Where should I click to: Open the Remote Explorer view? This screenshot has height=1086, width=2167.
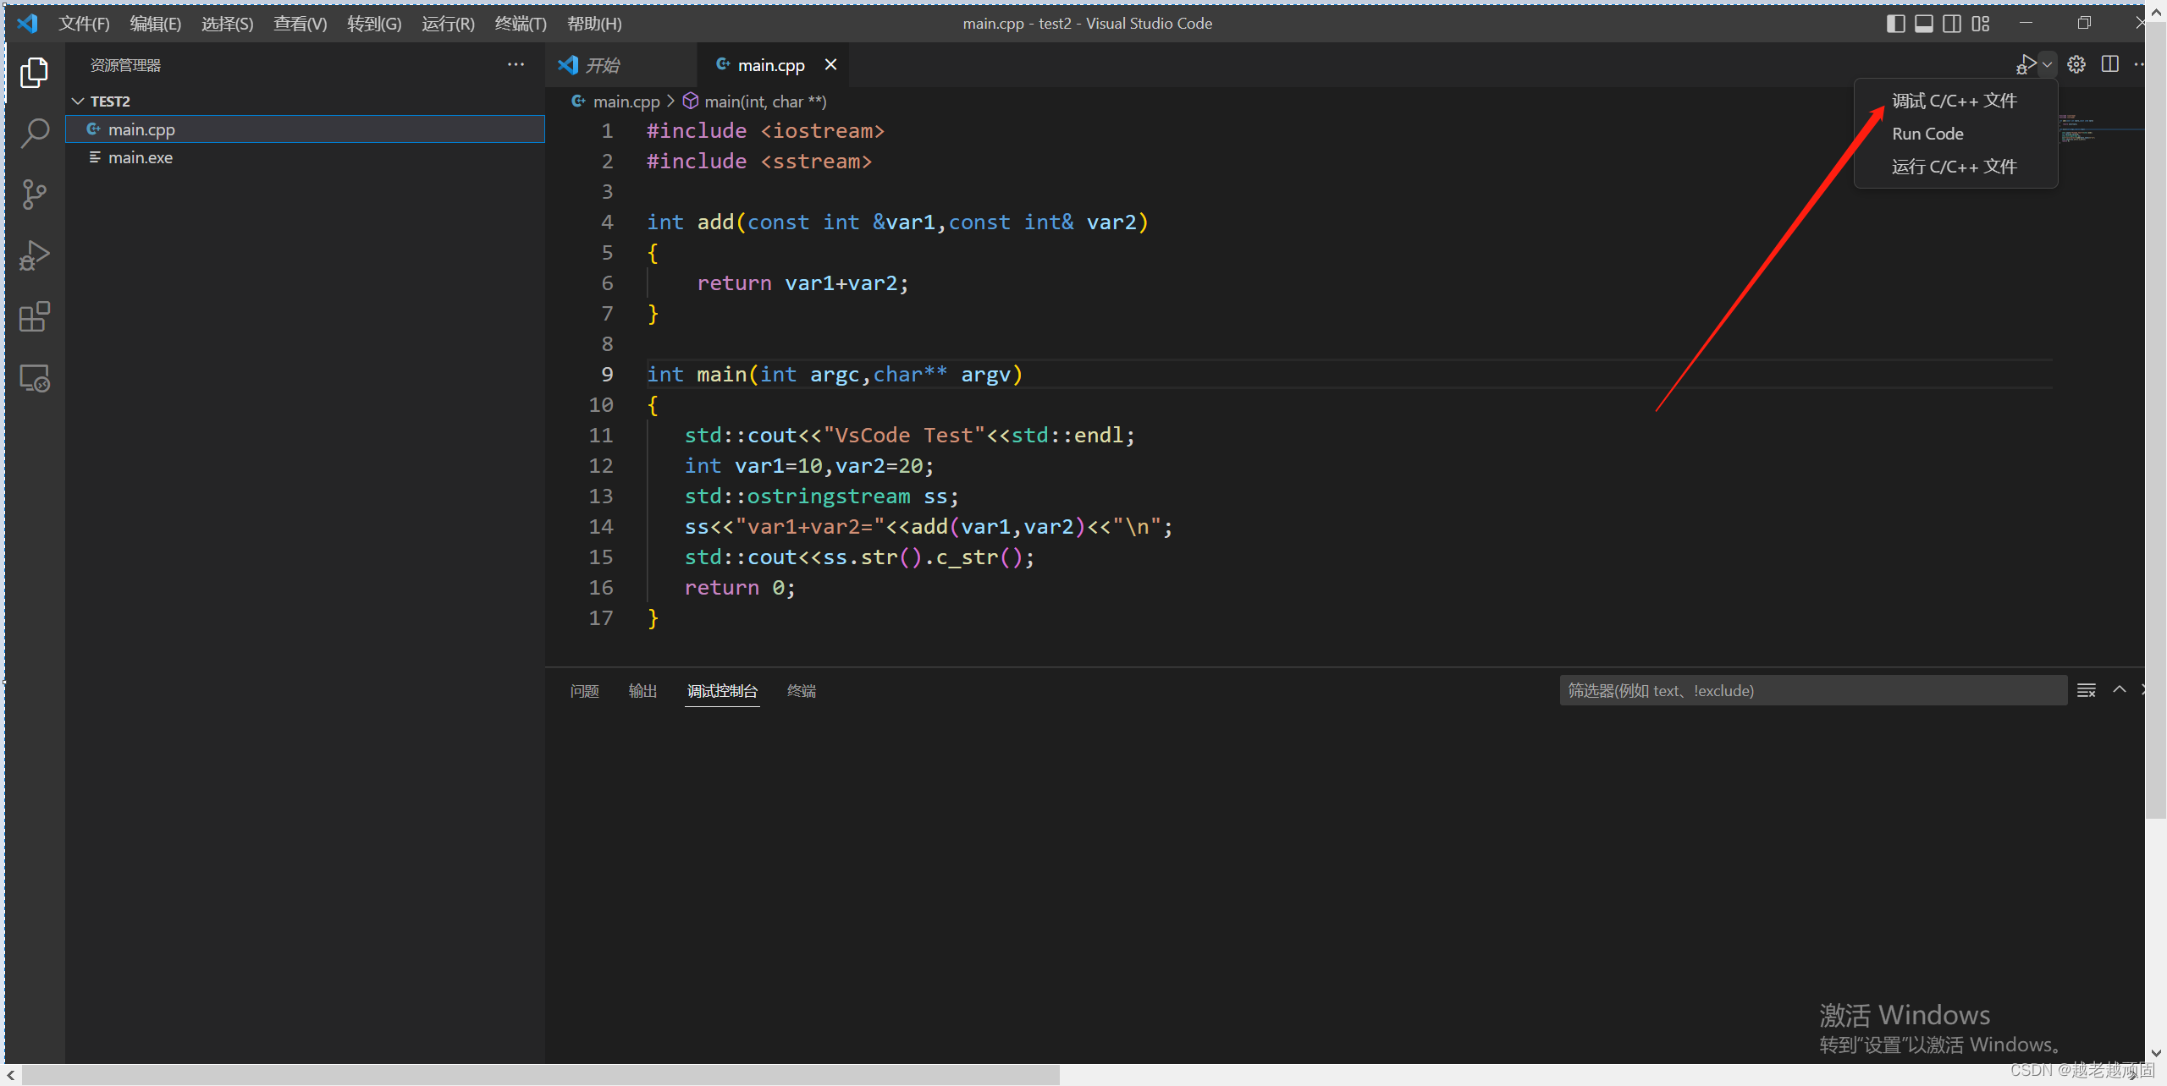point(34,378)
